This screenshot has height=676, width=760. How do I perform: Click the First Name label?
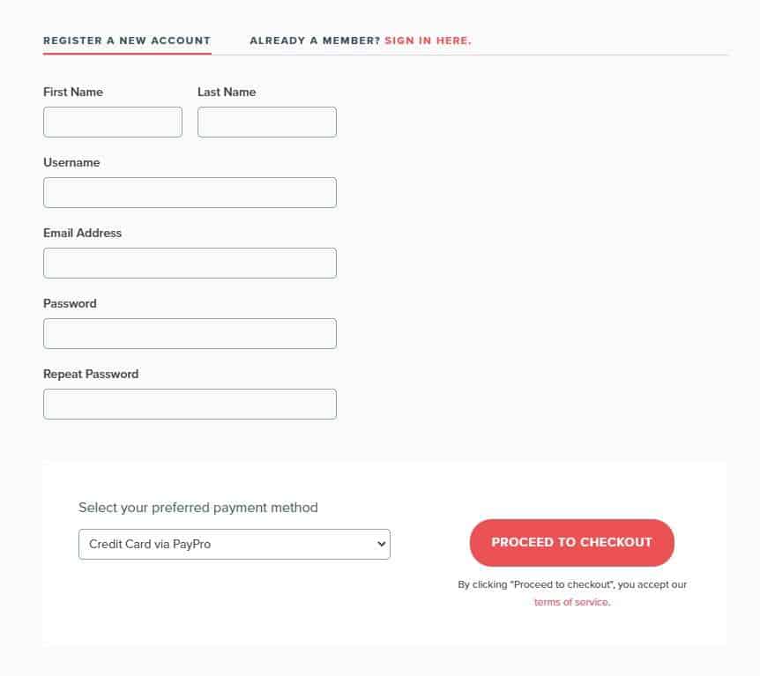72,92
